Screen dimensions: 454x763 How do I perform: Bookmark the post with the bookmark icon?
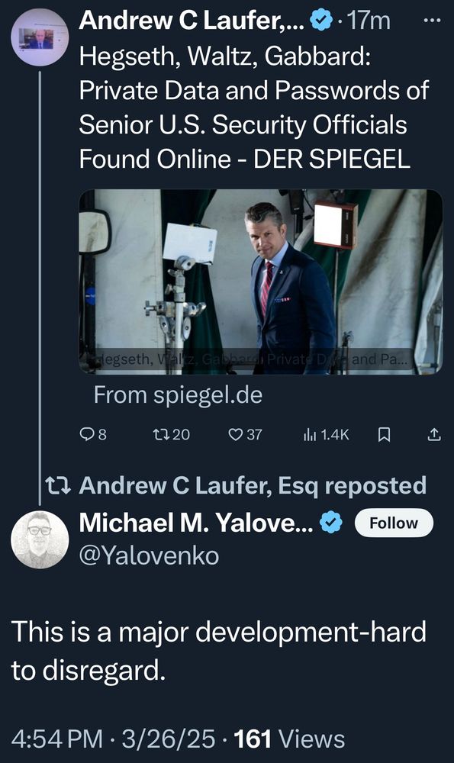click(384, 433)
